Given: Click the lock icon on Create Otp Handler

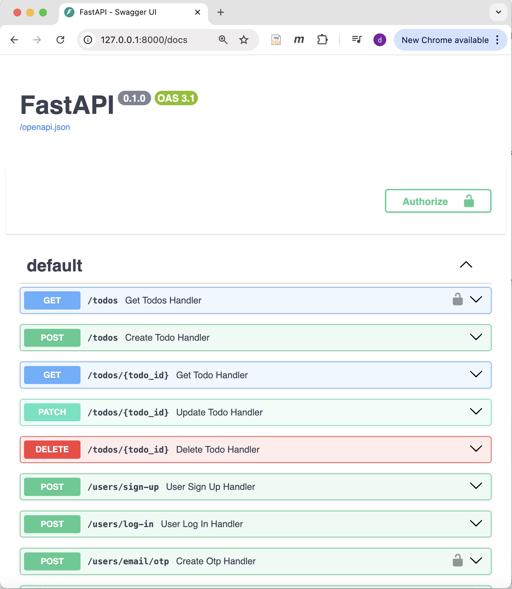Looking at the screenshot, I should pos(458,560).
